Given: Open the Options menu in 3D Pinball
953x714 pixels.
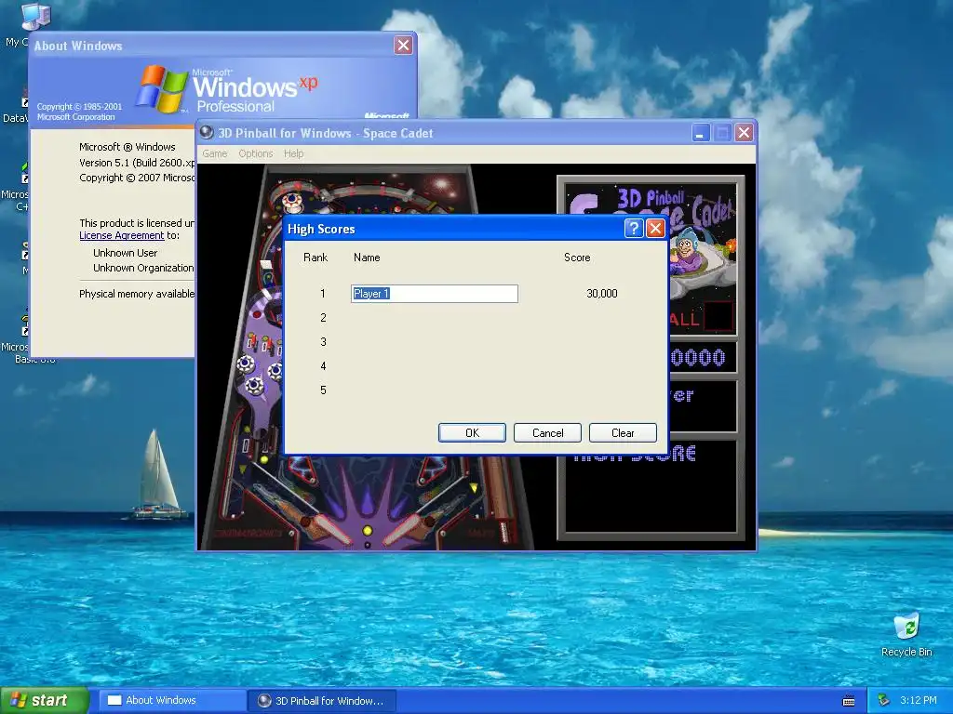Looking at the screenshot, I should (x=255, y=153).
